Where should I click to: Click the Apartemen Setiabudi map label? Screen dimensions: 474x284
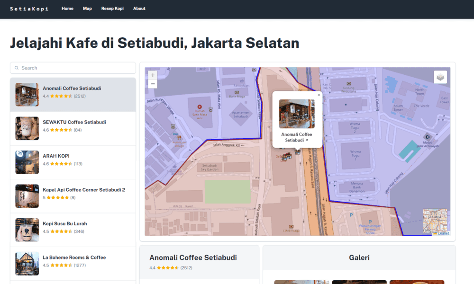coord(241,115)
